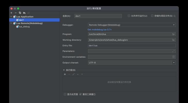Open the Environment variables editor
Viewport: 188px width, 103px height.
pyautogui.click(x=173, y=57)
